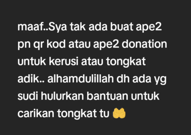Click the word "alhamdulillah"
The image size is (191, 135).
coord(80,79)
